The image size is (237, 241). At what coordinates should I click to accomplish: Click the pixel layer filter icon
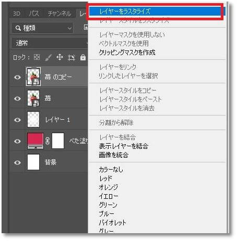(x=86, y=27)
